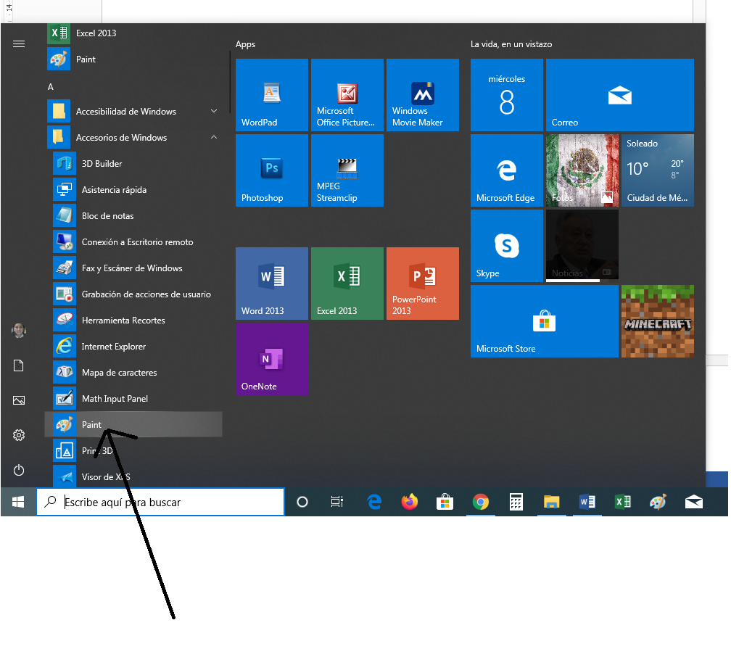Expand the hamburger menu in Start
Screen dimensions: 731x657
tap(19, 44)
